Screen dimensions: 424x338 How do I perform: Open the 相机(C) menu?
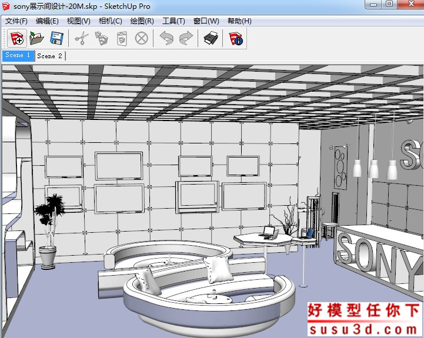pos(111,21)
